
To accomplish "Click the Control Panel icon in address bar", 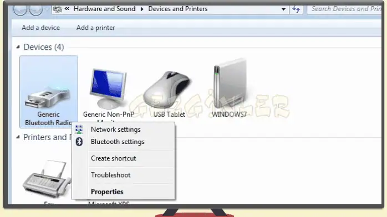I will pos(57,9).
